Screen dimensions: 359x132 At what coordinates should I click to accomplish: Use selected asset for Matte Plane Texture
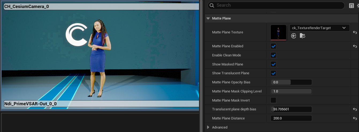pos(294,36)
